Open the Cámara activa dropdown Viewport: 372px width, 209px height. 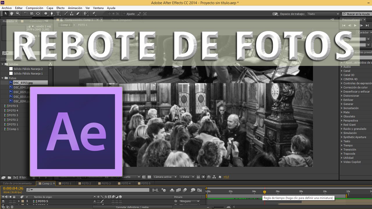(165, 177)
